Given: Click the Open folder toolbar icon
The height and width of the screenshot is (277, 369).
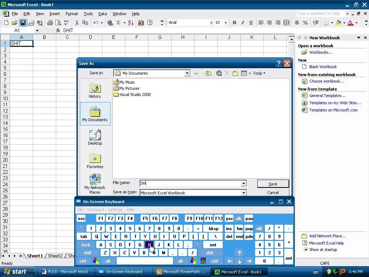Looking at the screenshot, I should 14,23.
